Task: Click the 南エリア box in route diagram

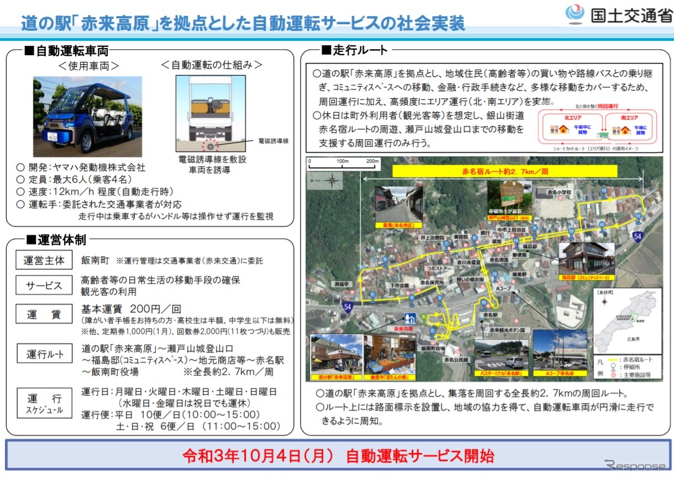Action: pyautogui.click(x=628, y=127)
